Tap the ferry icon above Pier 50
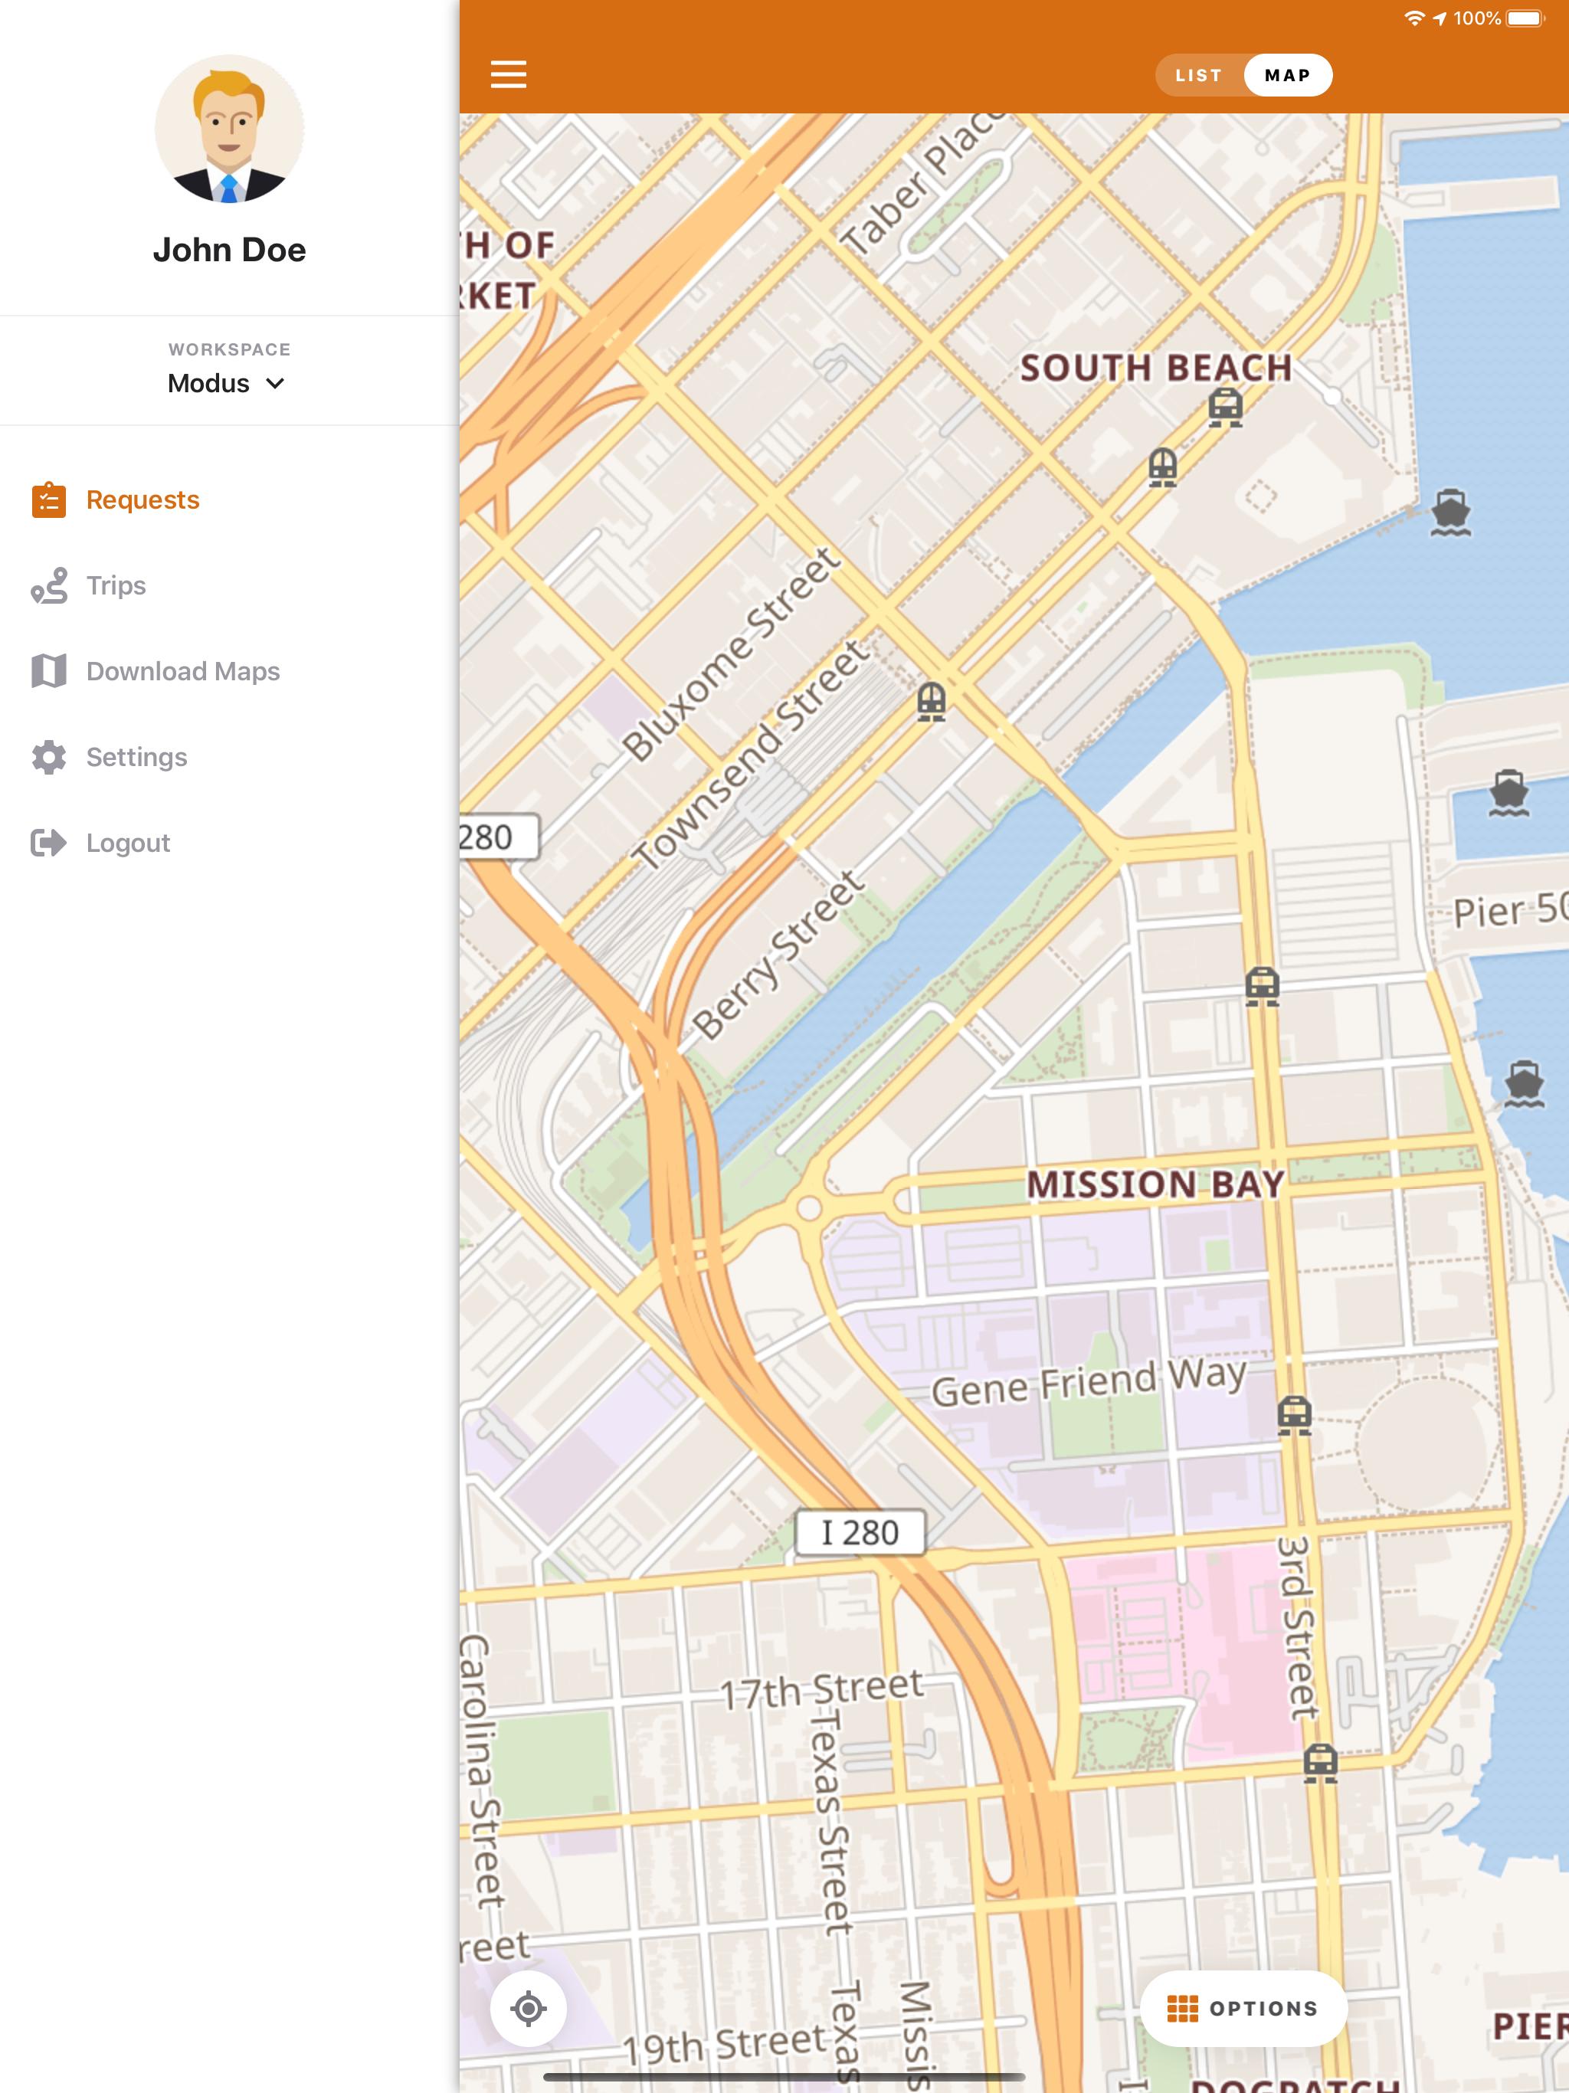The width and height of the screenshot is (1569, 2093). tap(1508, 793)
